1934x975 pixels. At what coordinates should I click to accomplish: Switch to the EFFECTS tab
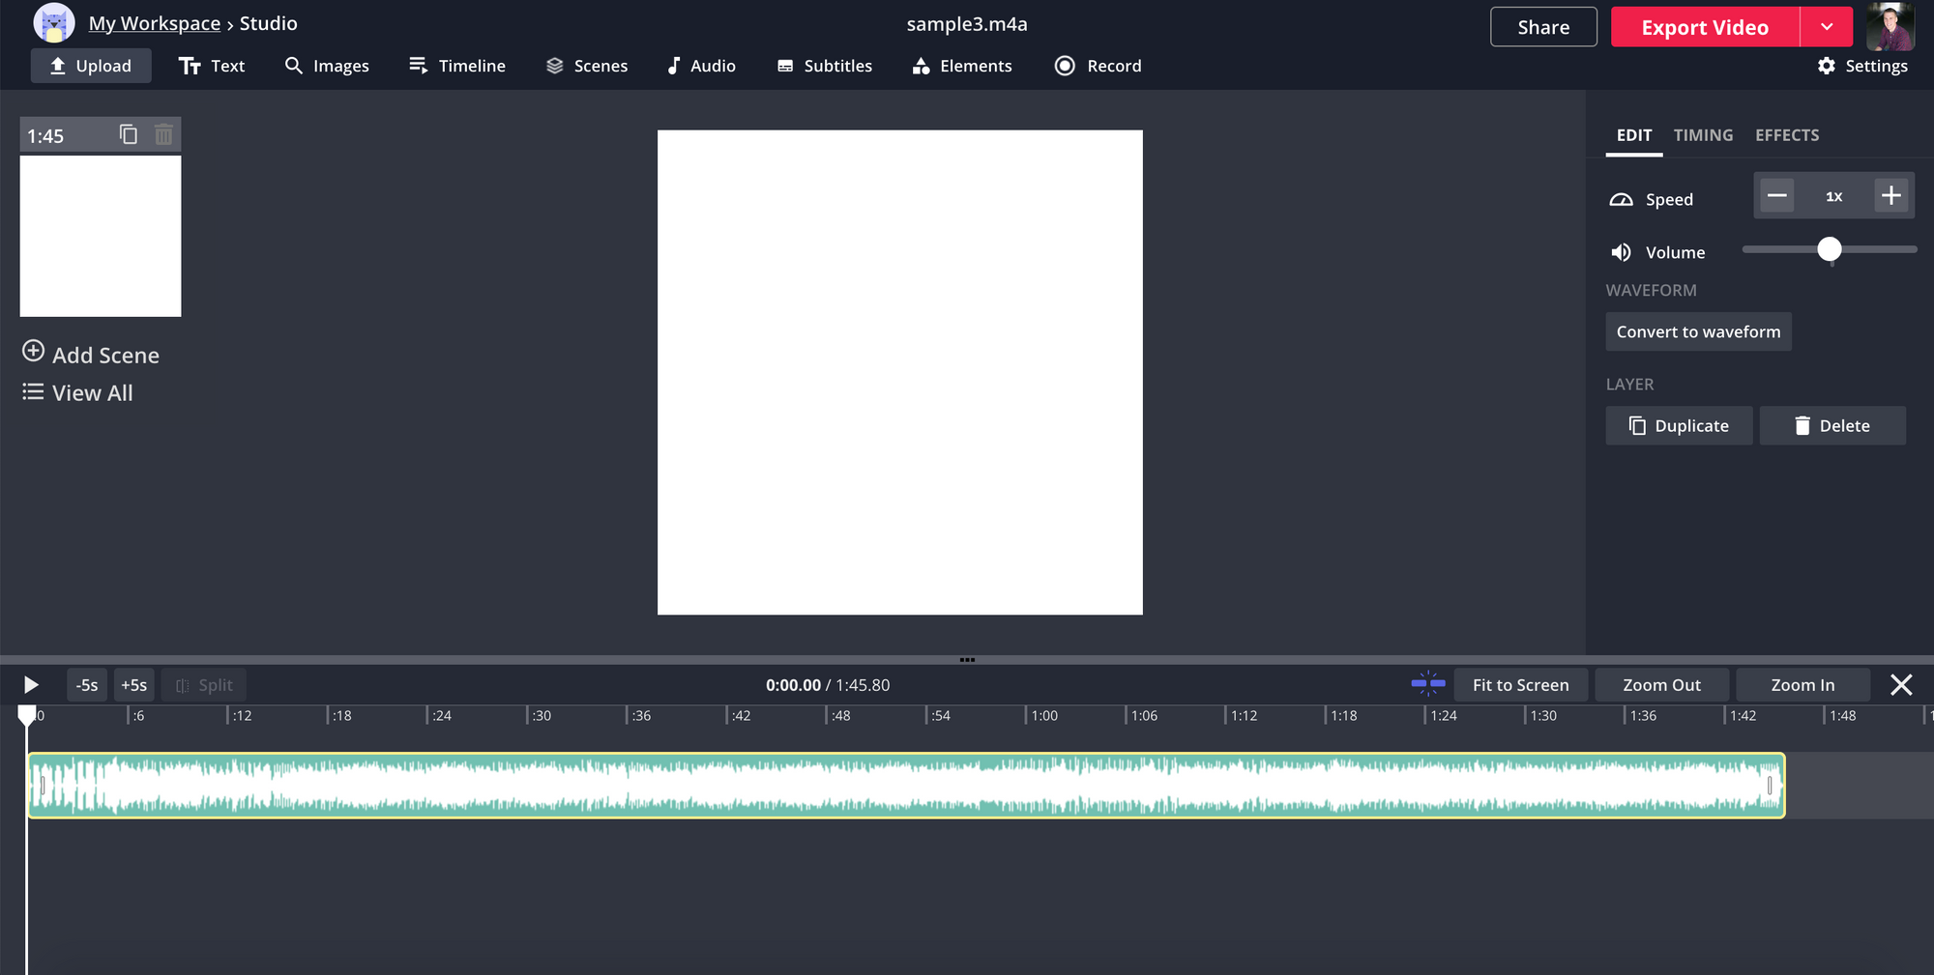(x=1787, y=135)
